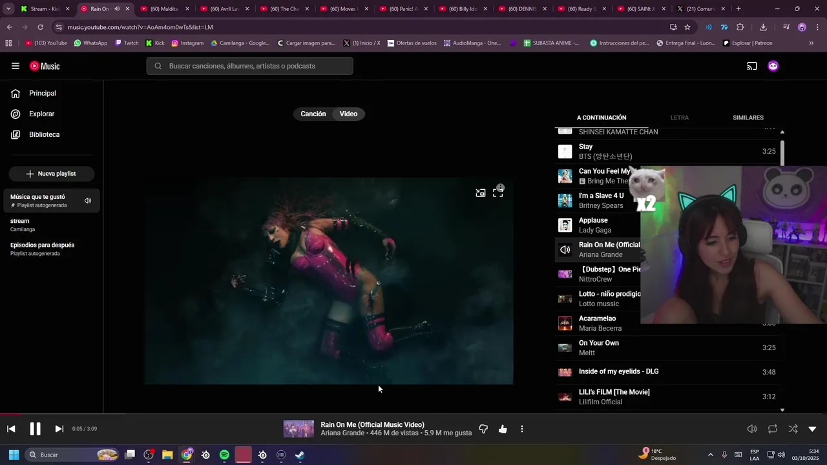The width and height of the screenshot is (827, 465).
Task: Mute the Rain On Me browser tab
Action: click(117, 9)
